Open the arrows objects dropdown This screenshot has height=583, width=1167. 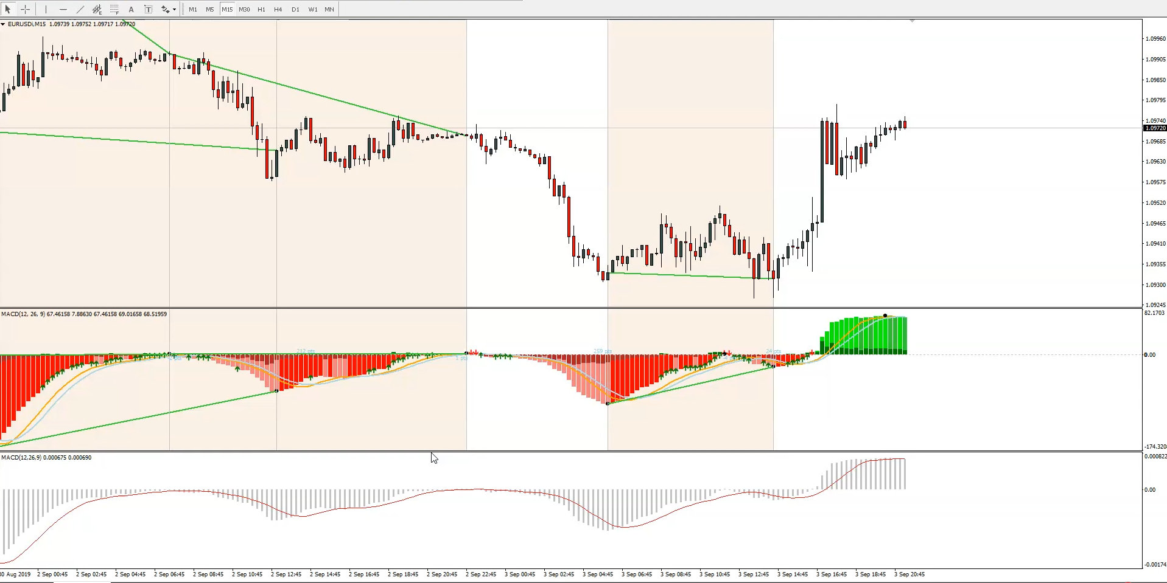(174, 9)
